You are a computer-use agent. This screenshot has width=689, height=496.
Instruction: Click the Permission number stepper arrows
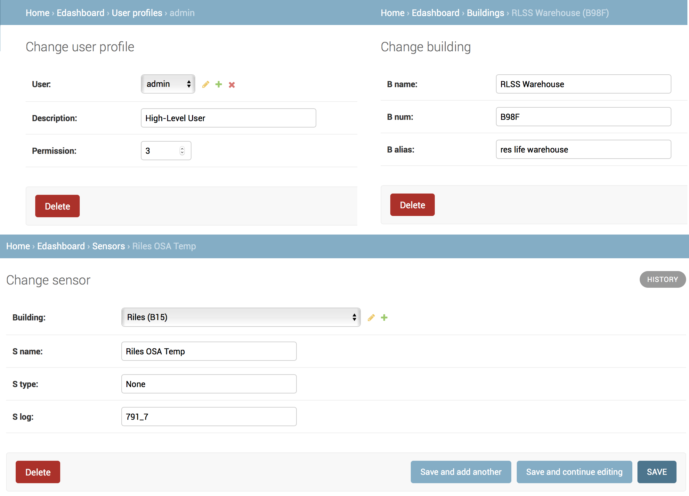coord(182,151)
